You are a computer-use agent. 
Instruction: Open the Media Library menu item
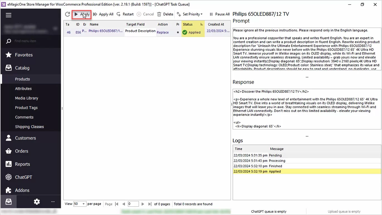[26, 98]
